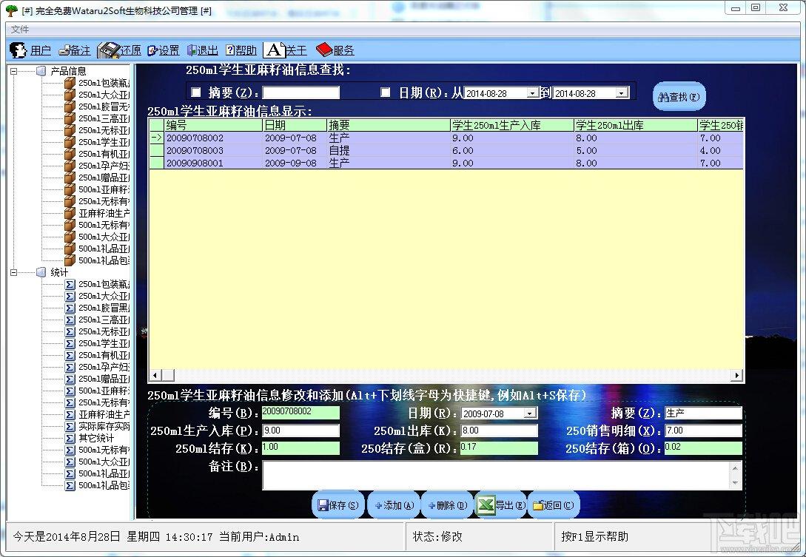Enable the 摘要 (Summary) search checkbox

(196, 92)
